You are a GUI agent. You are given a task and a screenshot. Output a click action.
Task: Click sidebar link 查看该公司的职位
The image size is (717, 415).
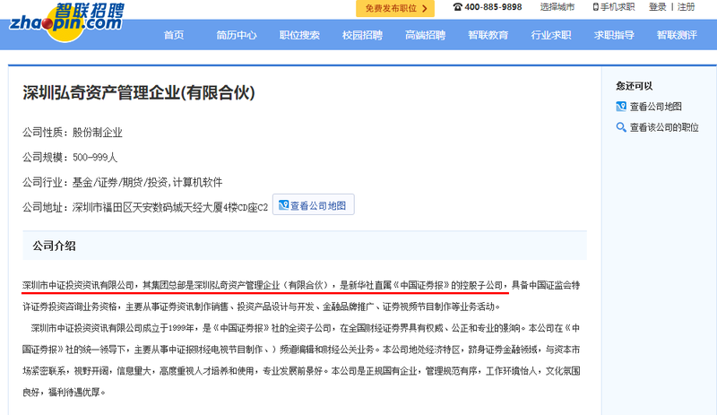pyautogui.click(x=664, y=127)
